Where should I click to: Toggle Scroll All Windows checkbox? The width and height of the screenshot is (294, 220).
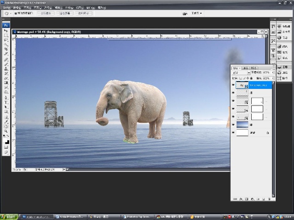tap(16, 13)
